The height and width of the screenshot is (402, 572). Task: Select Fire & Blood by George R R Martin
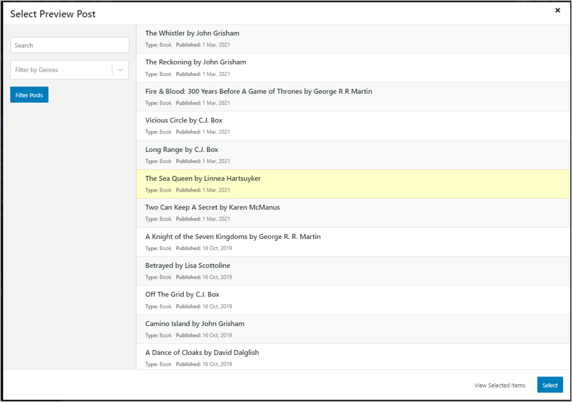pos(259,92)
